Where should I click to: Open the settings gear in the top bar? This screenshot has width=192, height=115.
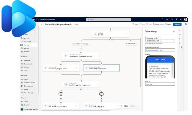[x=172, y=19]
